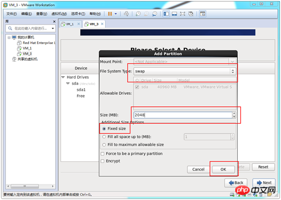Click the console view icon at toolbar end
Image resolution: width=281 pixels, height=200 pixels.
click(x=202, y=14)
